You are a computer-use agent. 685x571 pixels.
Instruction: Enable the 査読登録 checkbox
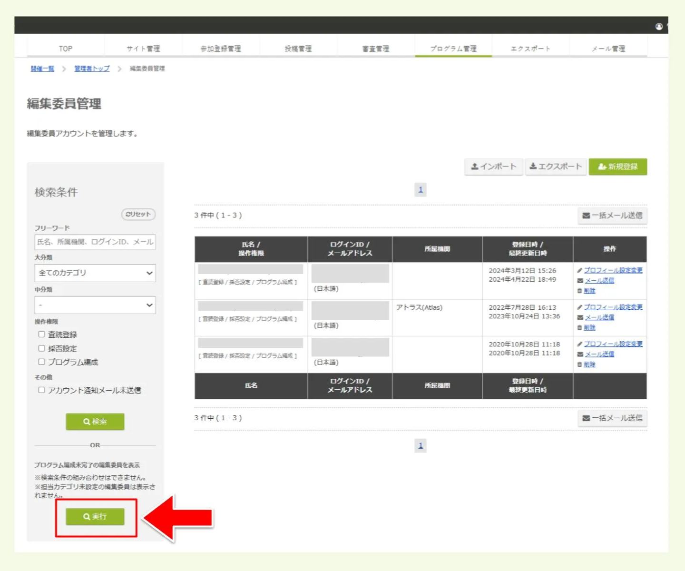click(x=42, y=335)
